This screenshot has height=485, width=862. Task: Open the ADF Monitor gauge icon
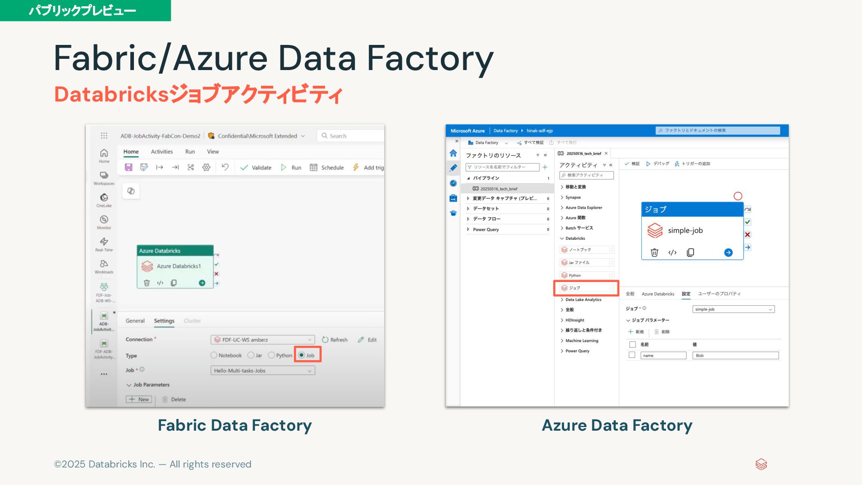(453, 183)
